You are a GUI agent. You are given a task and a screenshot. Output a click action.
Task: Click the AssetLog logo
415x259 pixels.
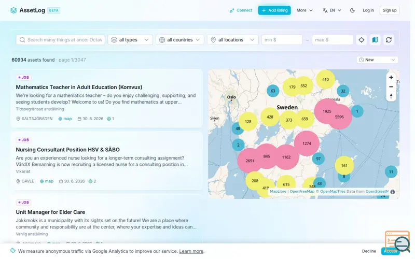coord(35,10)
